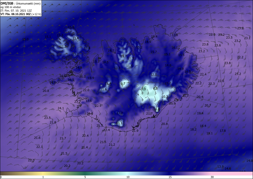The height and width of the screenshot is (179, 253).
Task: Click the map value 24.1
Action: (61, 108)
